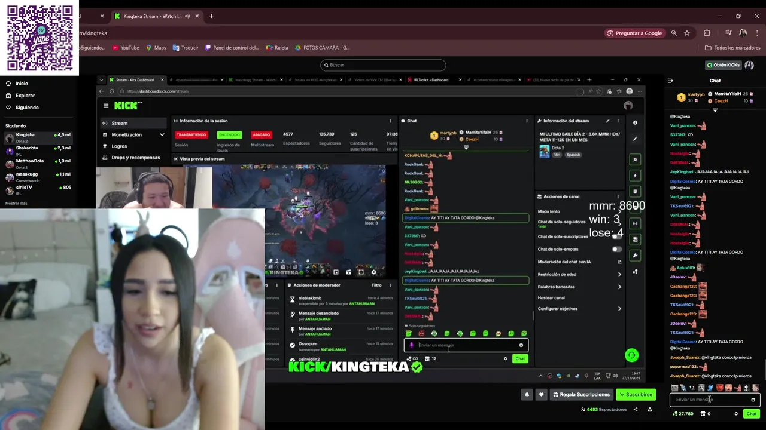Toggle Chat de solo-emotes switch

[616, 249]
